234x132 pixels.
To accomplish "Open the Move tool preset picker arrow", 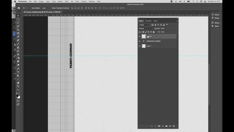I will tap(27, 8).
